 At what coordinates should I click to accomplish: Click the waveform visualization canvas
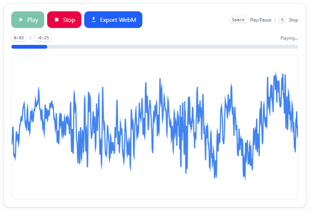click(154, 127)
